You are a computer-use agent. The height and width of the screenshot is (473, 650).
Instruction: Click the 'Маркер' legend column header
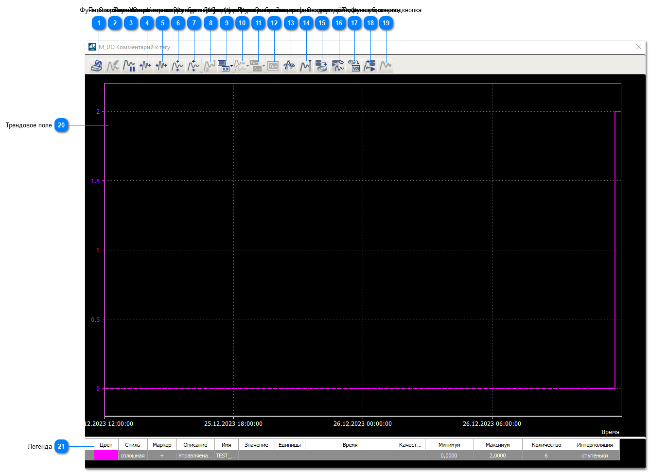[x=162, y=445]
